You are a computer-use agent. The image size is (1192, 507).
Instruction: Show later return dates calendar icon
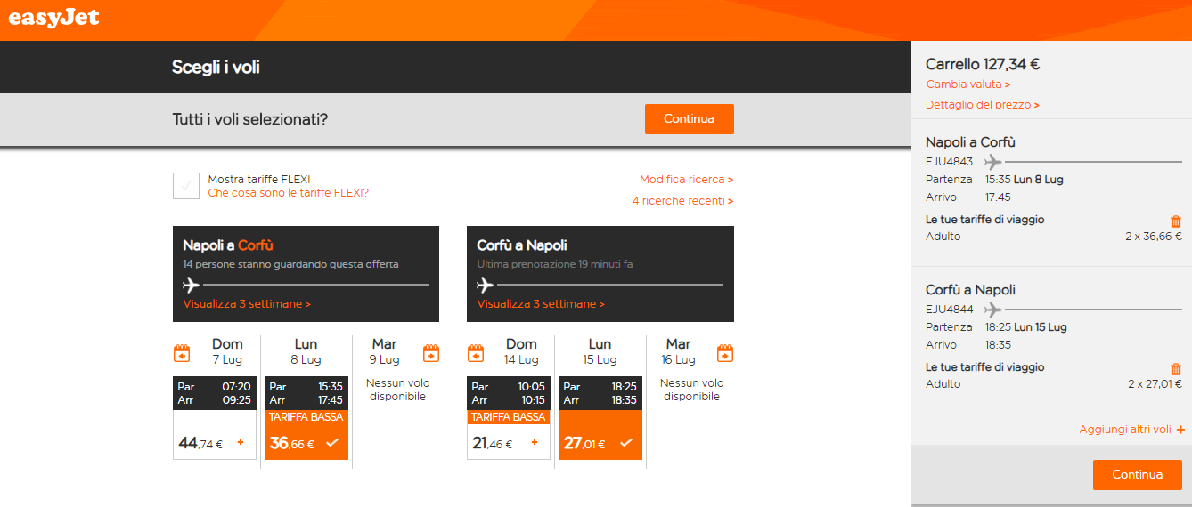[x=725, y=353]
